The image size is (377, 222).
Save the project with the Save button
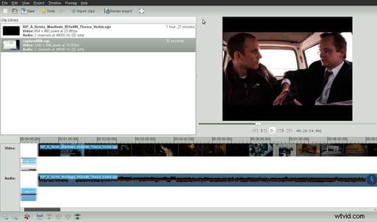pyautogui.click(x=28, y=11)
